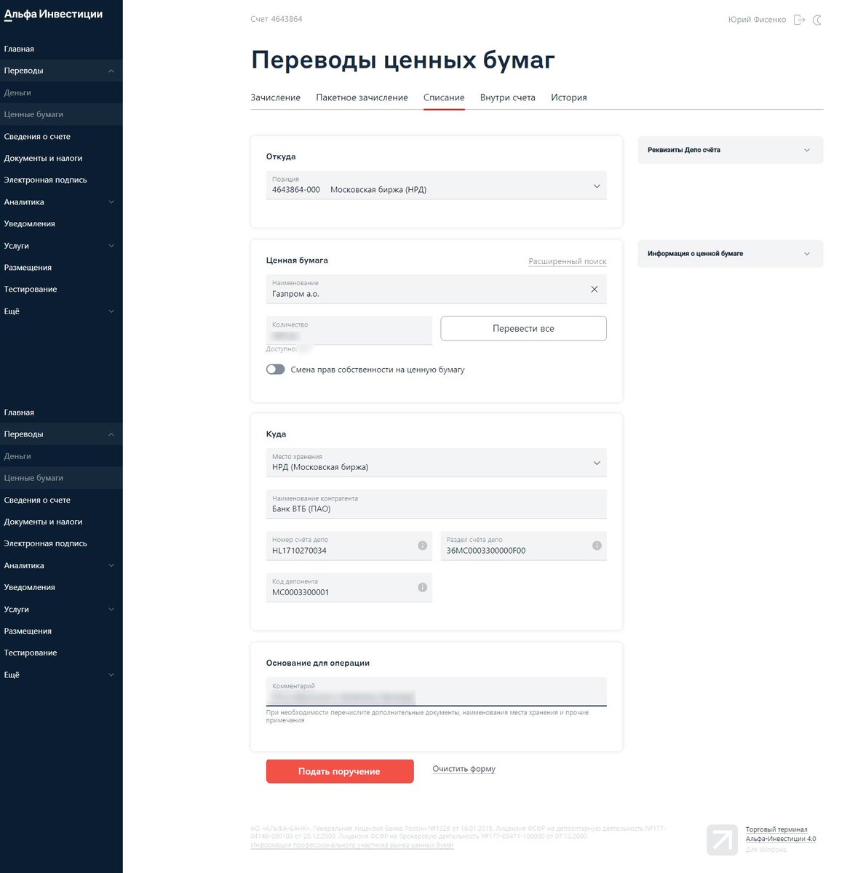Open Расширенный поиск for securities
Viewport: 855px width, 873px height.
coord(567,260)
